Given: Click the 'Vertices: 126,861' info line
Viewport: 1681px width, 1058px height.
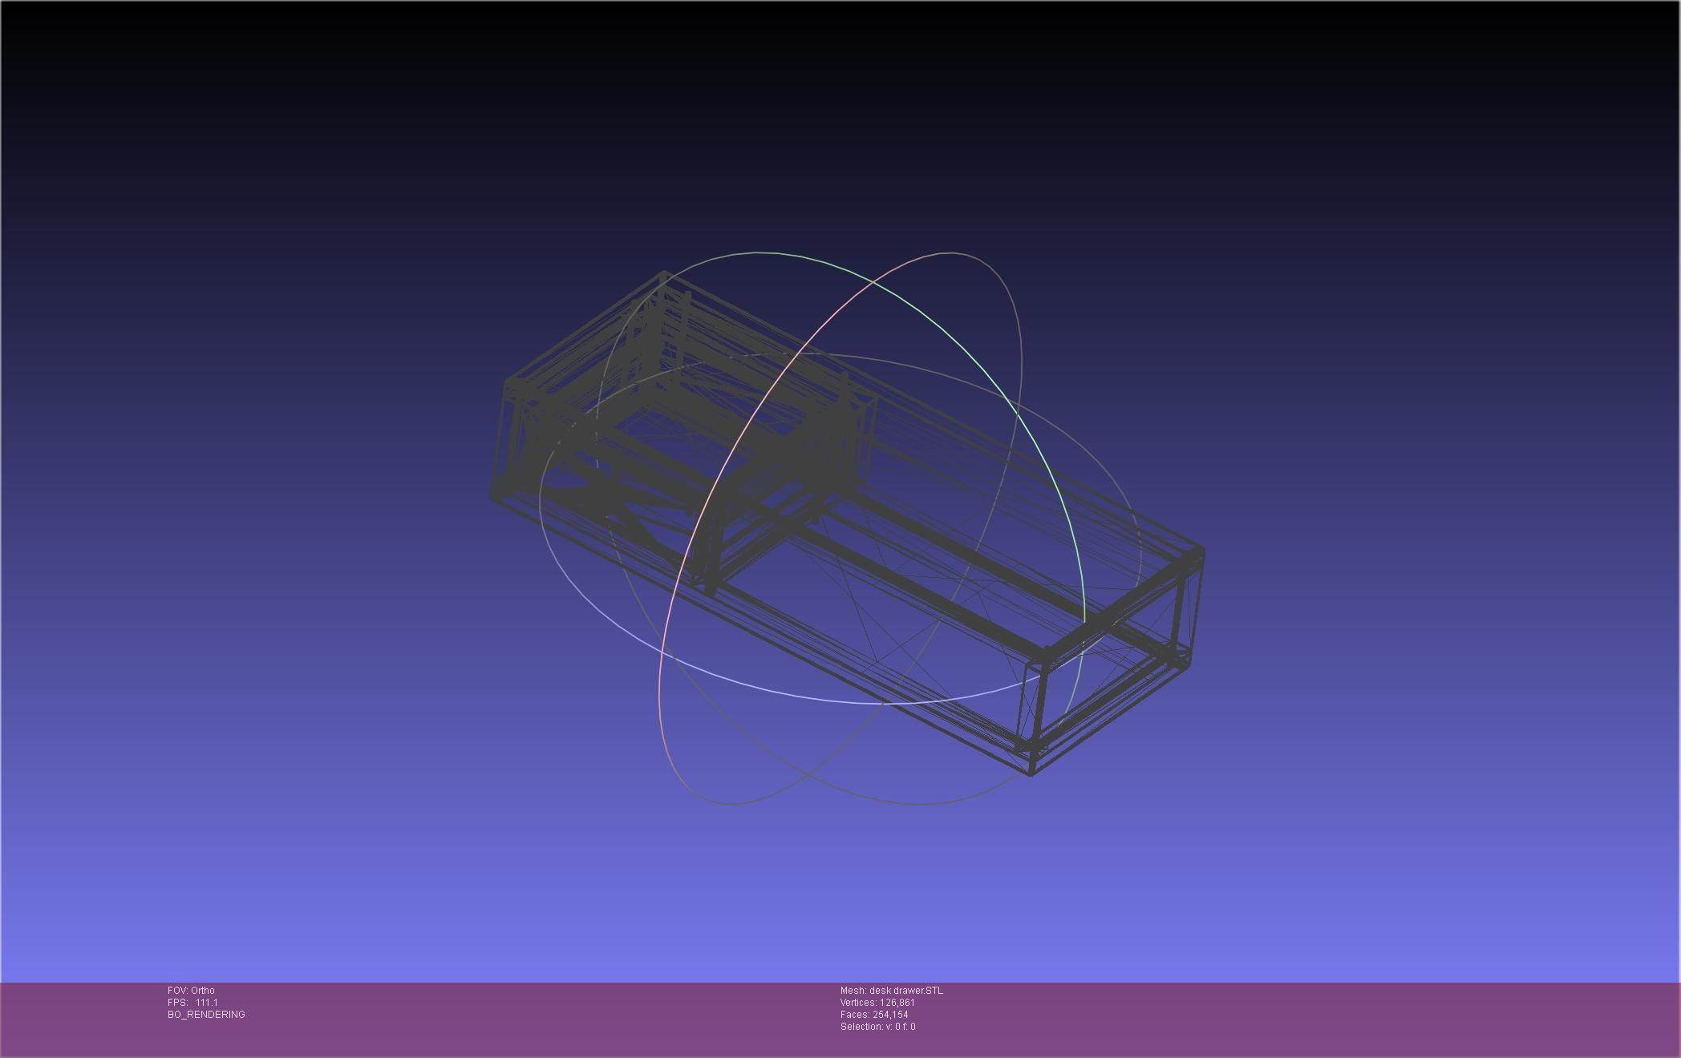Looking at the screenshot, I should point(877,1003).
